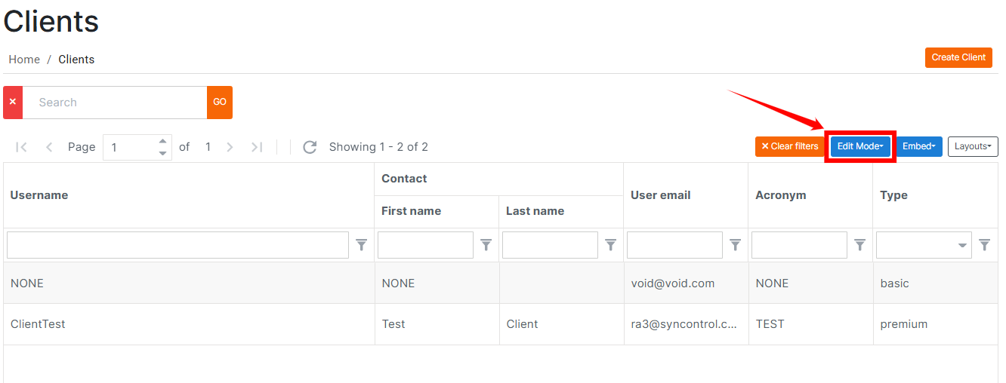1006x383 pixels.
Task: Expand the Edit Mode dropdown
Action: [x=860, y=146]
